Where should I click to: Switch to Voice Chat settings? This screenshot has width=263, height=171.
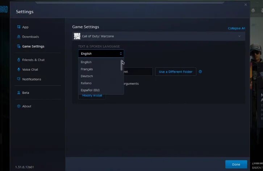[30, 70]
